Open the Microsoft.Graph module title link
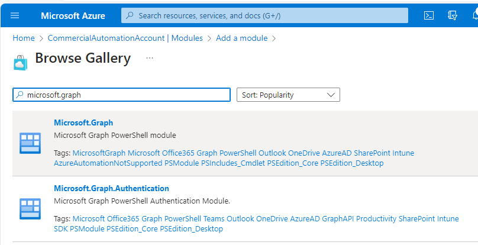This screenshot has width=478, height=245. (83, 123)
